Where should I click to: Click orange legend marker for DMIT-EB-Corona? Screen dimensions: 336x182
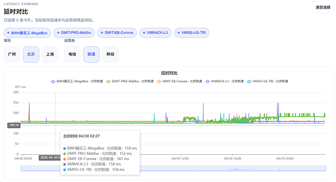pyautogui.click(x=159, y=82)
